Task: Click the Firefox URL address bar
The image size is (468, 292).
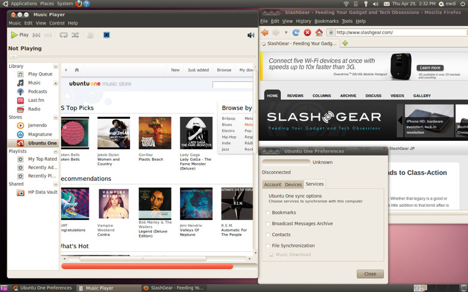Action: tap(400, 32)
